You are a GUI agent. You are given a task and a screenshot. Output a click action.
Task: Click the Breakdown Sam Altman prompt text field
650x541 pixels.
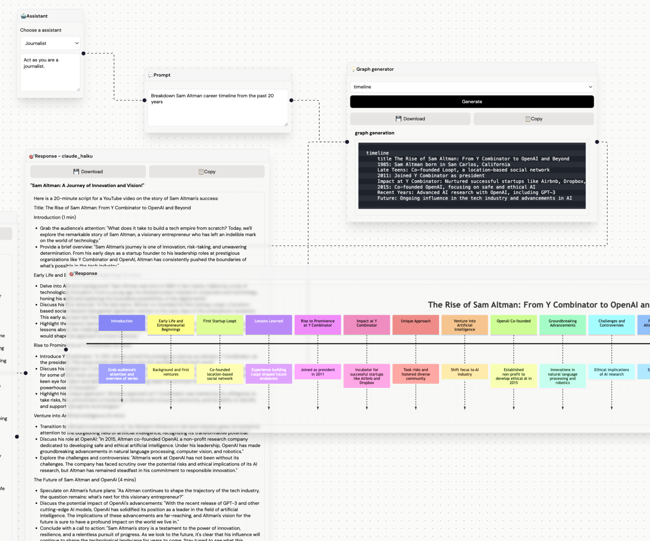(x=218, y=108)
